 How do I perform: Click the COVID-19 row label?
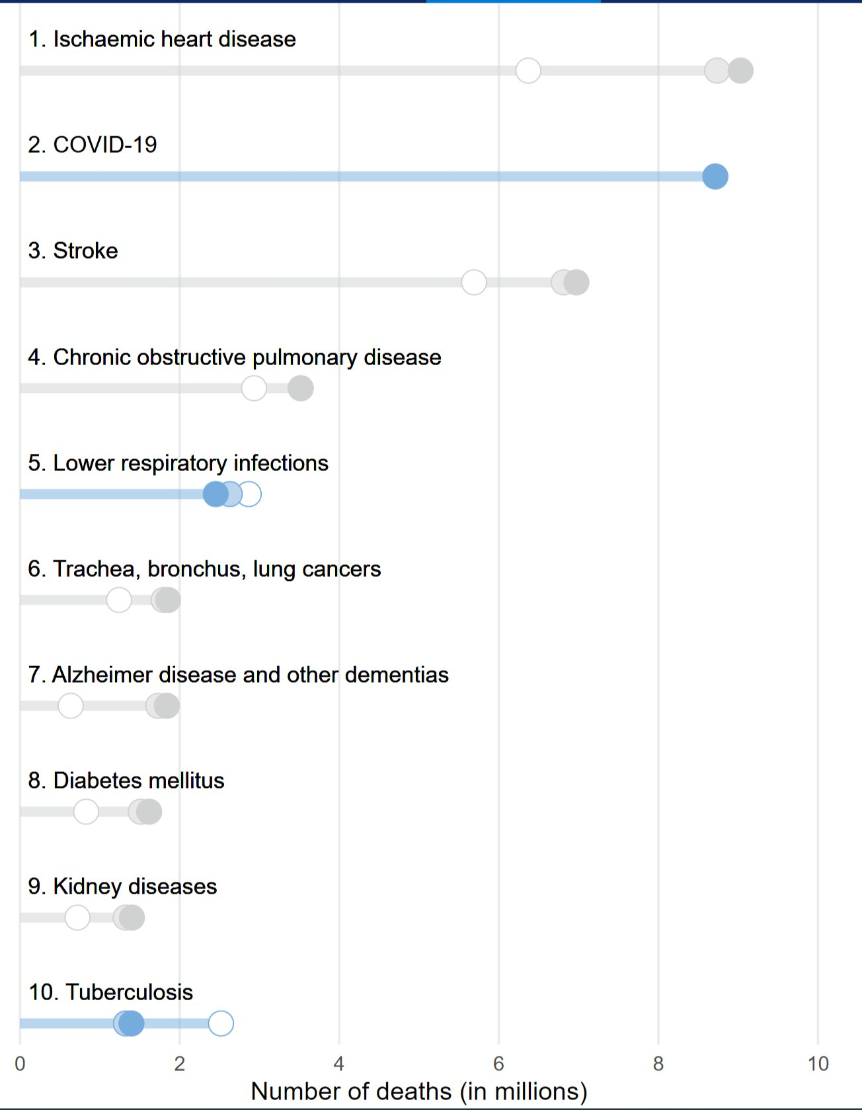93,145
